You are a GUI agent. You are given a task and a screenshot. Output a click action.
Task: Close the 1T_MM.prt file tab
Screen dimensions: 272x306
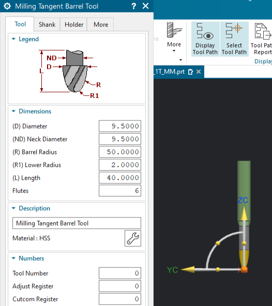click(x=199, y=72)
